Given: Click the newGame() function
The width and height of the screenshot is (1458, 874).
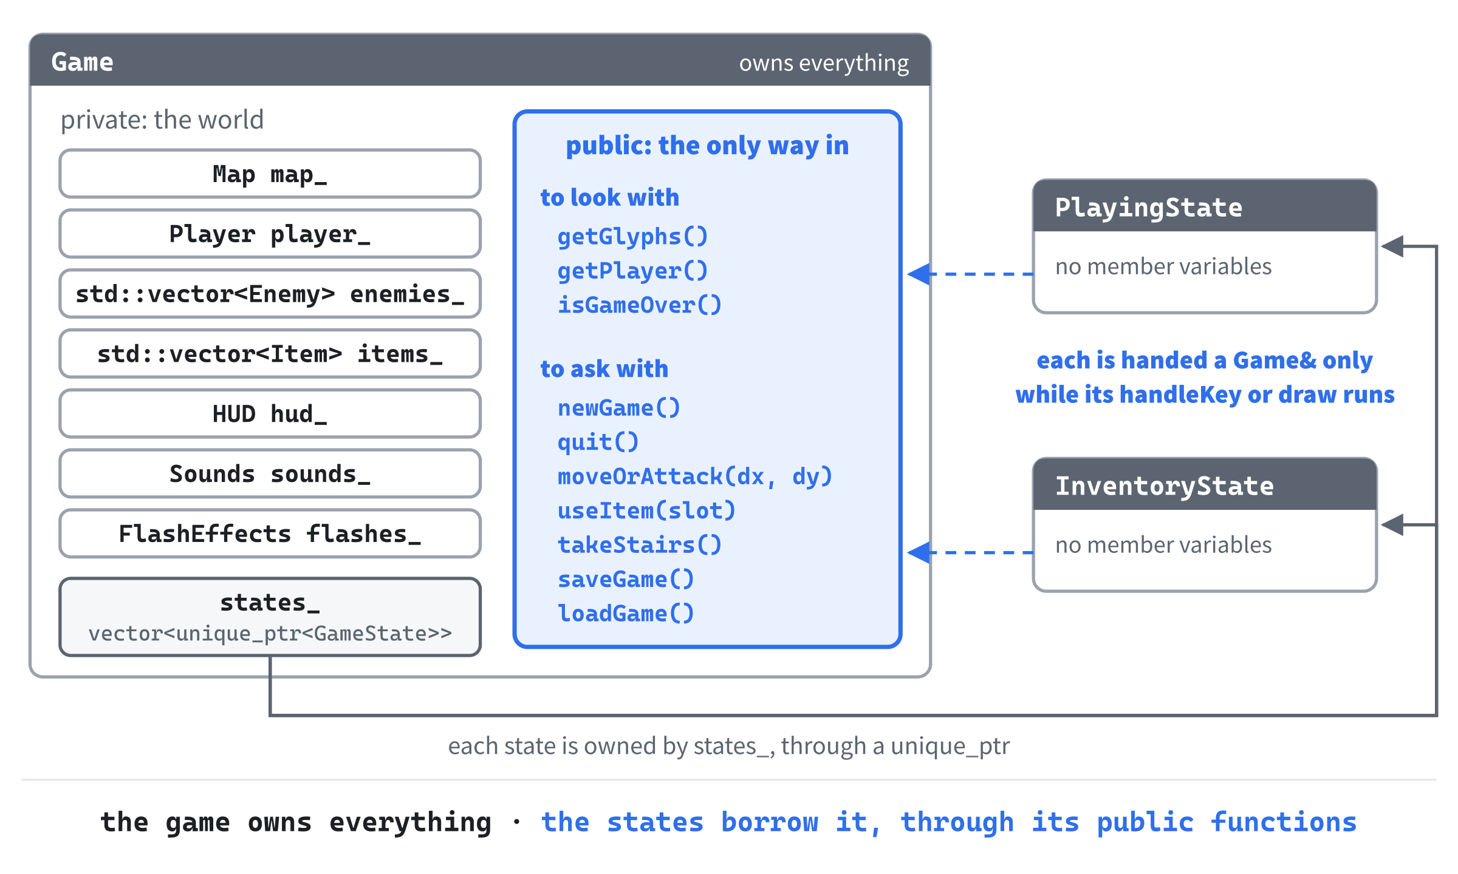Looking at the screenshot, I should click(619, 408).
